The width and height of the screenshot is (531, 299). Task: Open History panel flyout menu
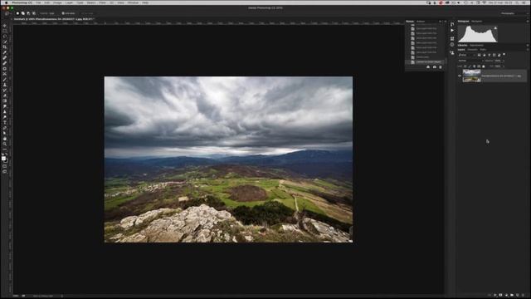pyautogui.click(x=446, y=22)
